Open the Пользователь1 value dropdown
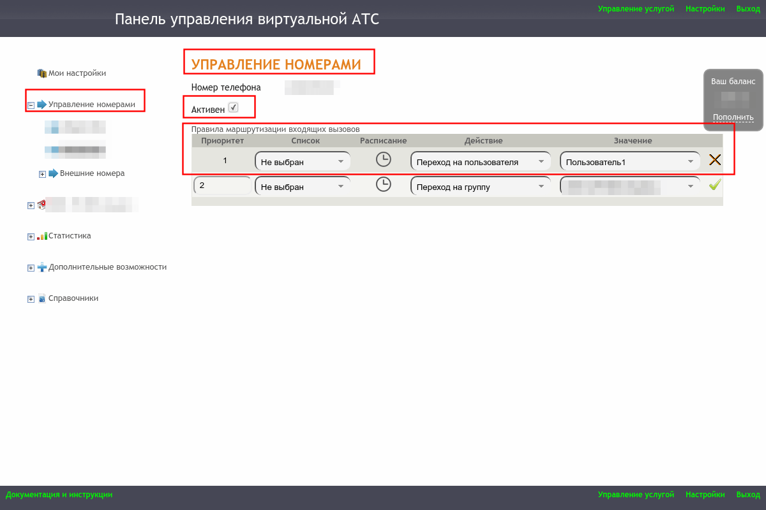The image size is (766, 510). tap(630, 161)
